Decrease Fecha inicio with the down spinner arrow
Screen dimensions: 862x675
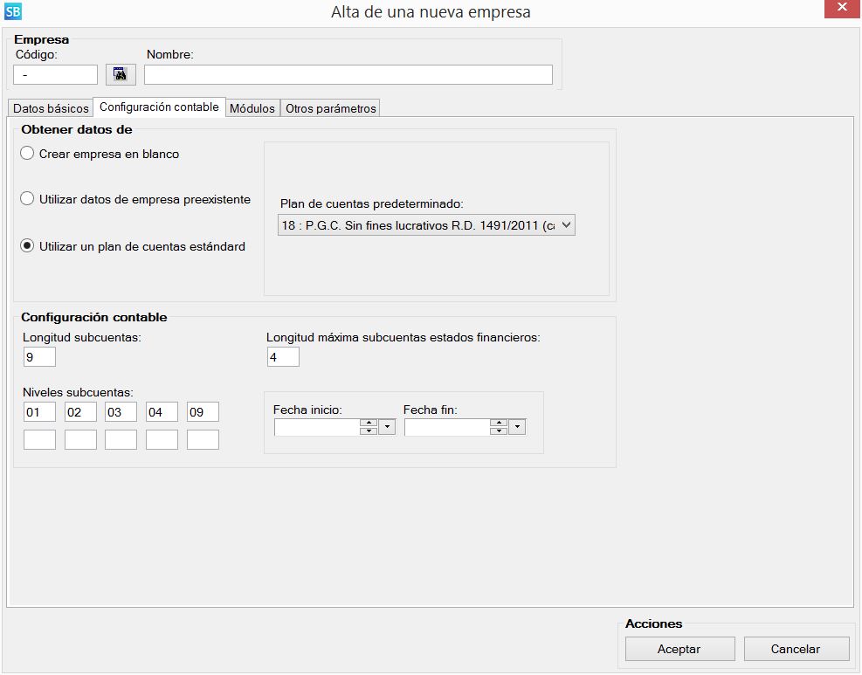[x=369, y=430]
